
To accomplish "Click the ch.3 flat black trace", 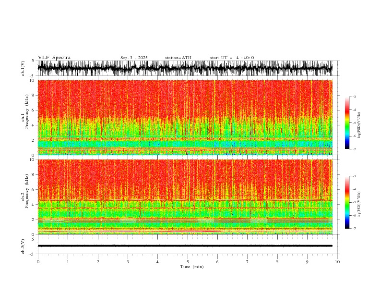I will point(185,246).
